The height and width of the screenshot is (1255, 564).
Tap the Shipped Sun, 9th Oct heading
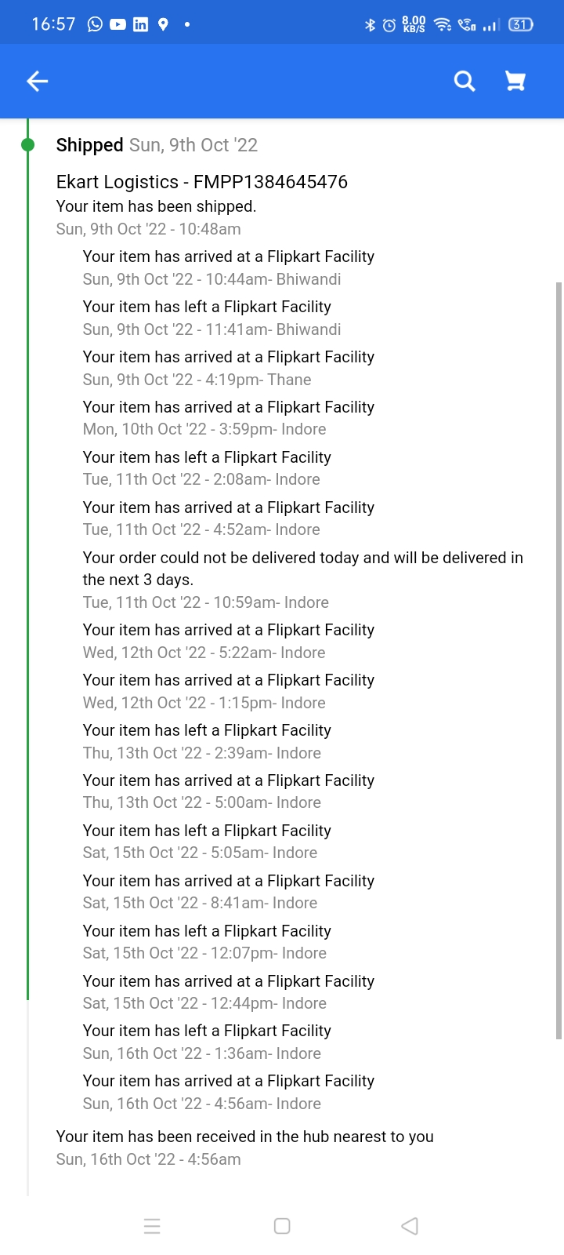click(157, 145)
